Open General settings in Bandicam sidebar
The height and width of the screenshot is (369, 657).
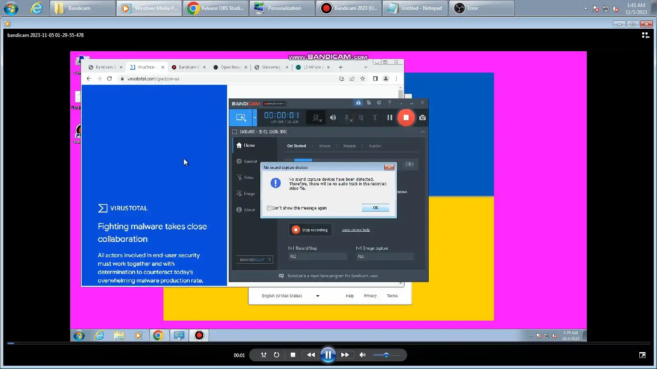[x=247, y=162]
